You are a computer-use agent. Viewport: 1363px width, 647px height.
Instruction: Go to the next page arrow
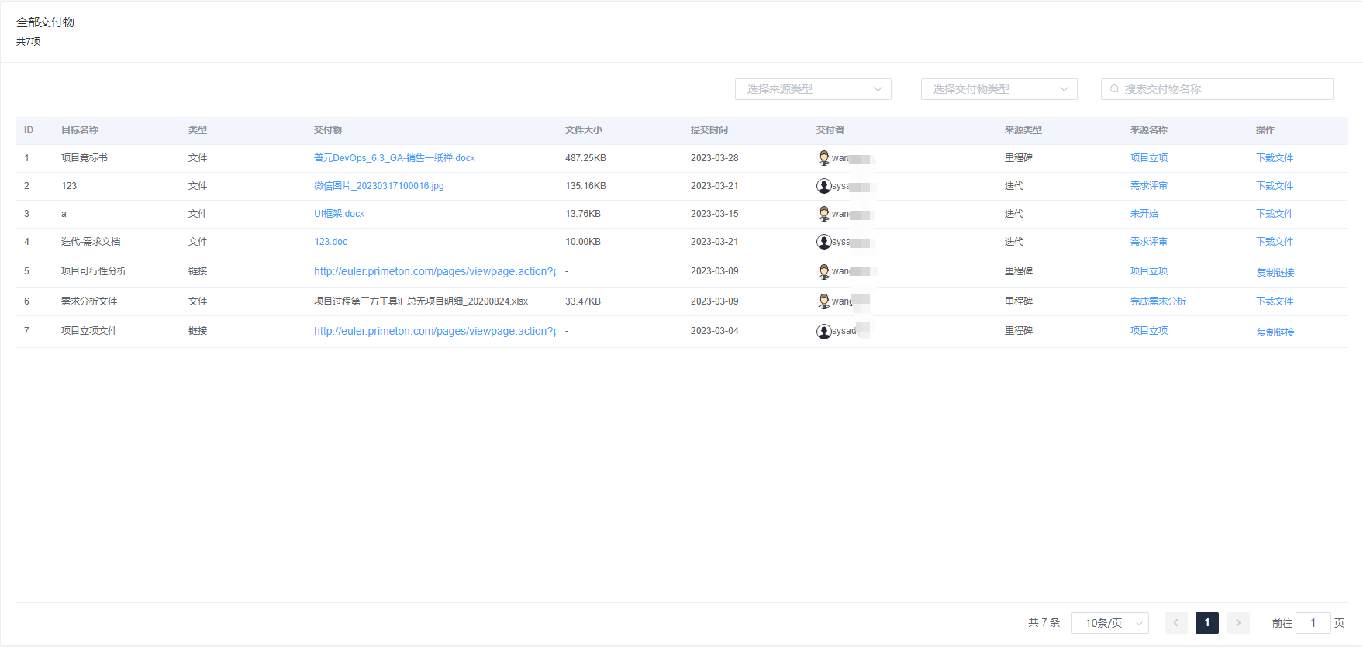1237,623
